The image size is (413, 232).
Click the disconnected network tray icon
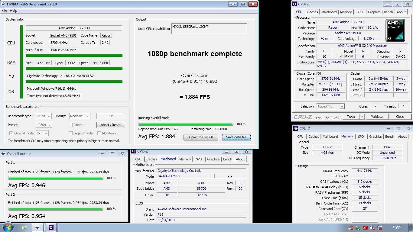tap(379, 228)
